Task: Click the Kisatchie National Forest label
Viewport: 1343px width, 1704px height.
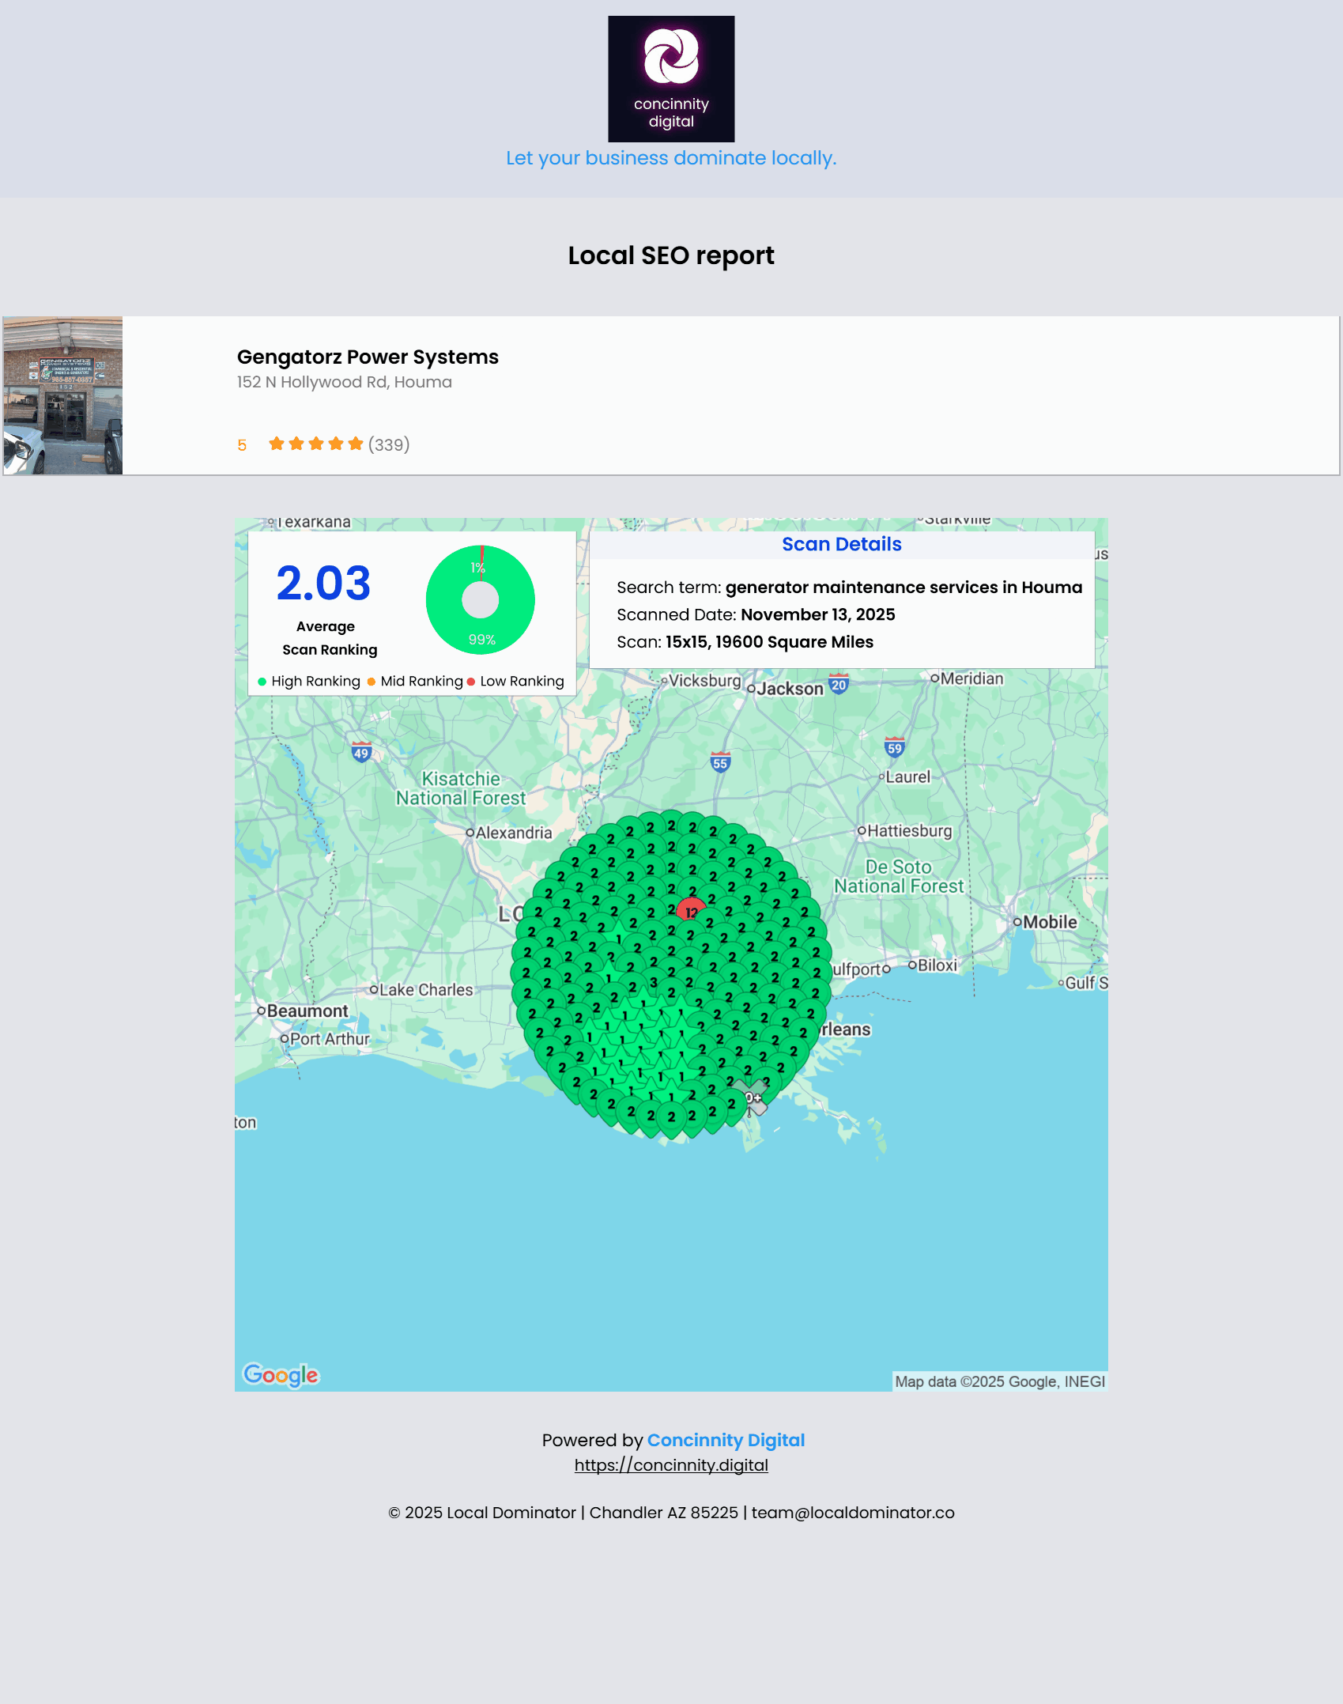Action: (x=461, y=788)
